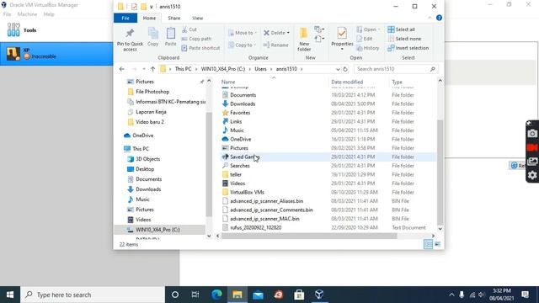The width and height of the screenshot is (539, 303).
Task: Select the teller folder
Action: coord(328,174)
